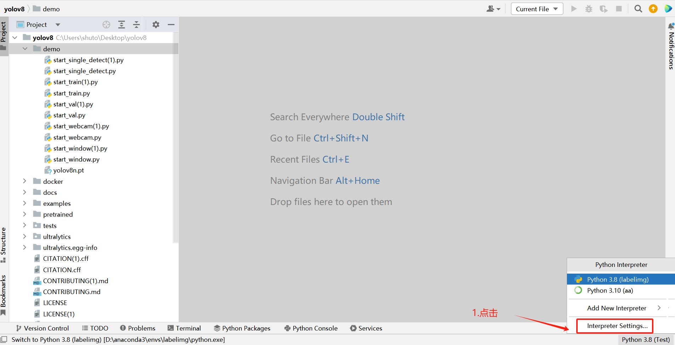Expand the tests folder
This screenshot has width=675, height=345.
pos(25,226)
